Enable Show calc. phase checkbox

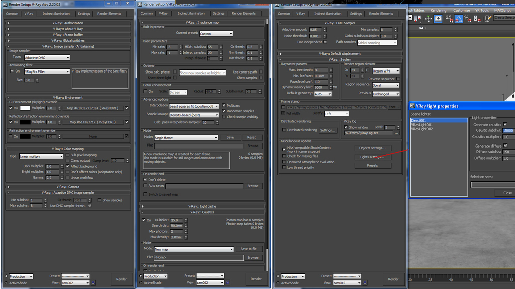[x=175, y=71]
